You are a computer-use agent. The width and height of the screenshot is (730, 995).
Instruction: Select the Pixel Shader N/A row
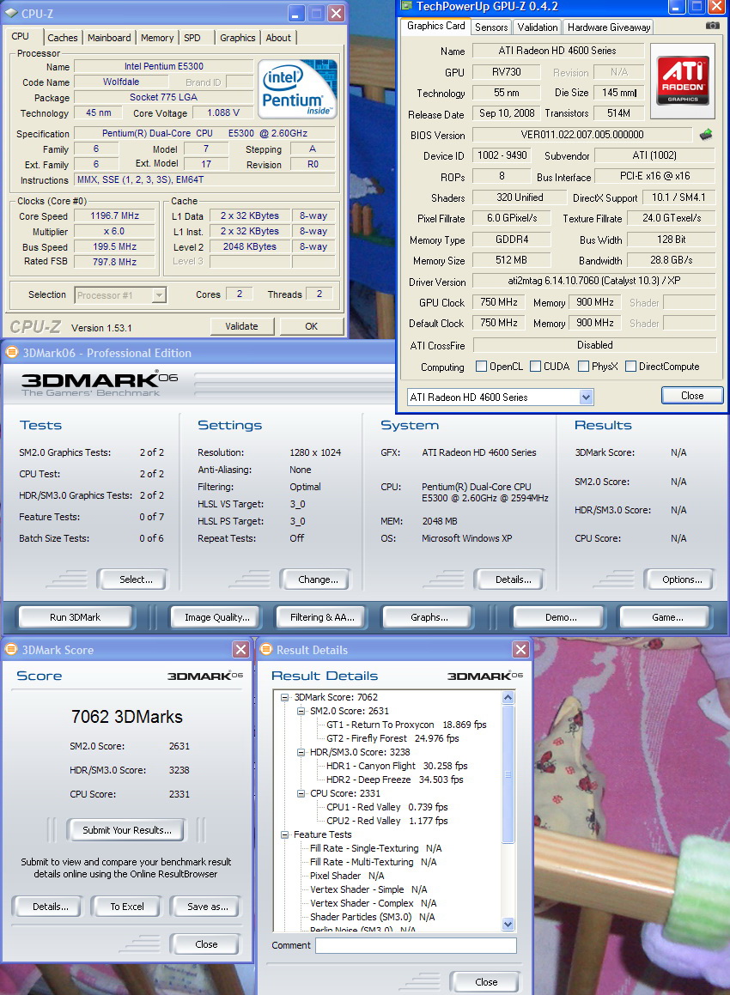tap(347, 876)
